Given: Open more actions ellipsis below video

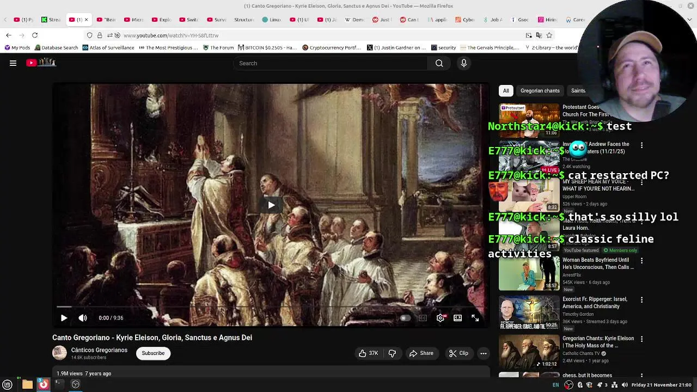Looking at the screenshot, I should coord(483,353).
